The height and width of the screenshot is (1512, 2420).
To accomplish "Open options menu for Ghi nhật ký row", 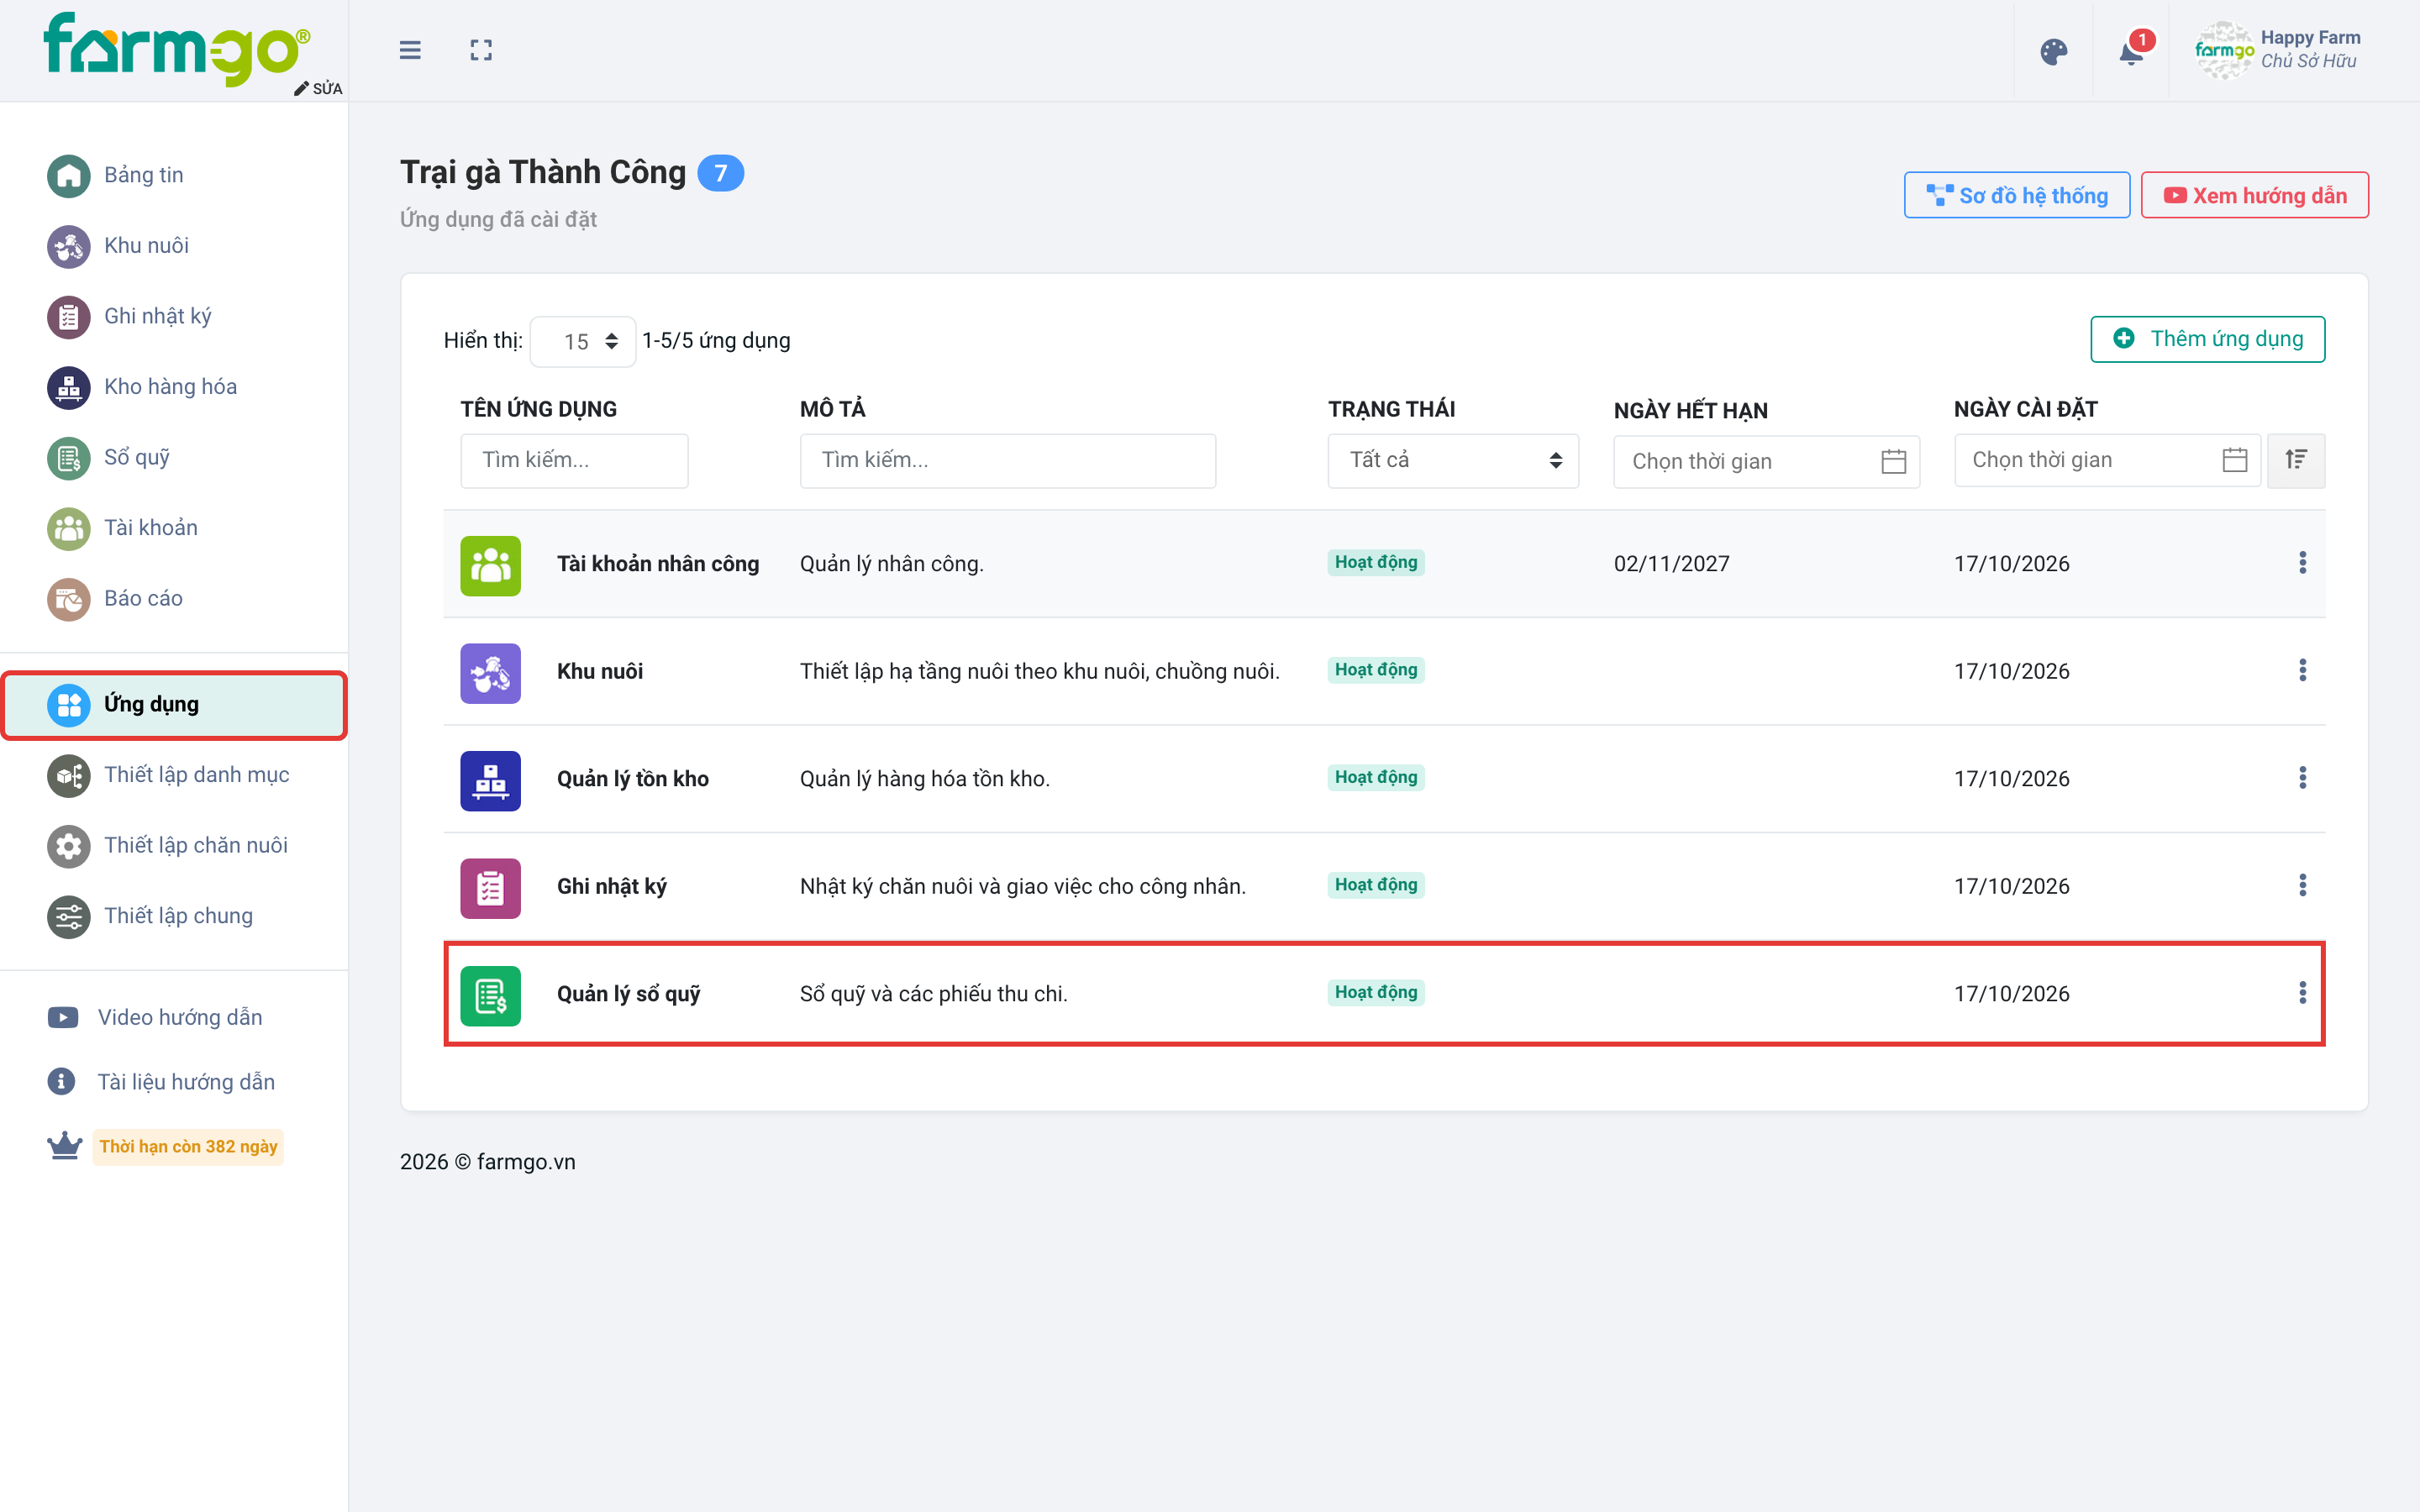I will click(x=2302, y=886).
